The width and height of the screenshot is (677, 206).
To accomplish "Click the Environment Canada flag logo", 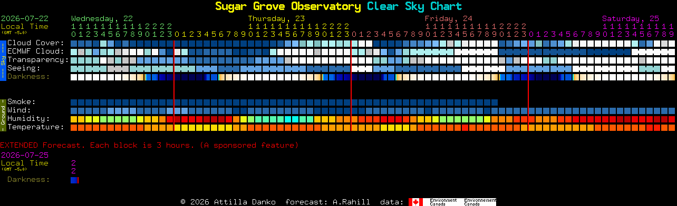I will click(x=415, y=202).
